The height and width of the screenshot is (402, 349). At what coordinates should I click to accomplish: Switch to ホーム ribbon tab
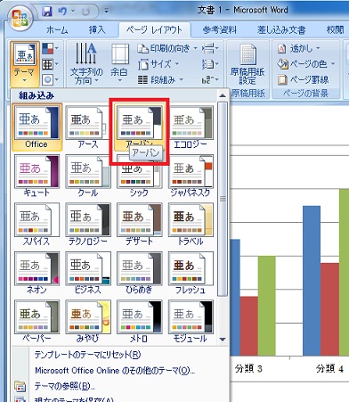[x=57, y=30]
